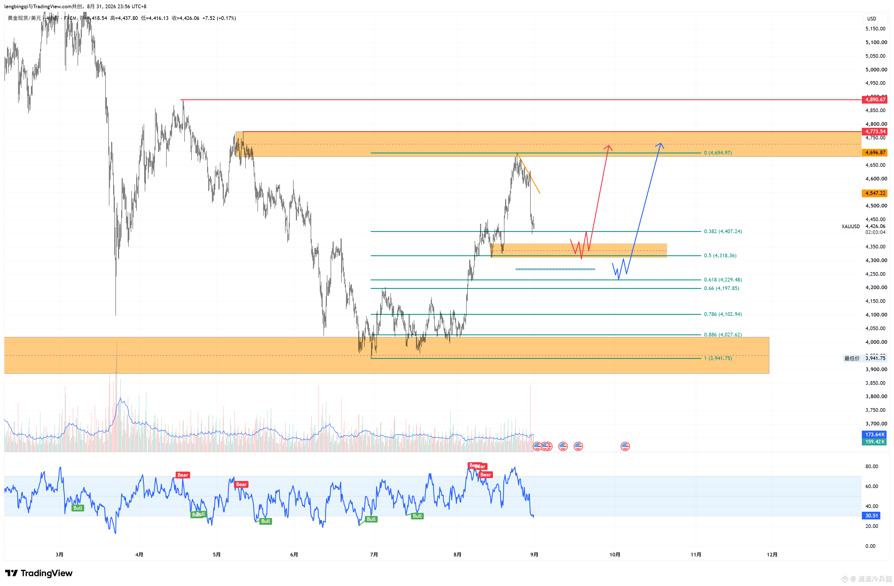This screenshot has width=894, height=586.
Task: Click the 3月 label on time axis
Action: click(59, 554)
